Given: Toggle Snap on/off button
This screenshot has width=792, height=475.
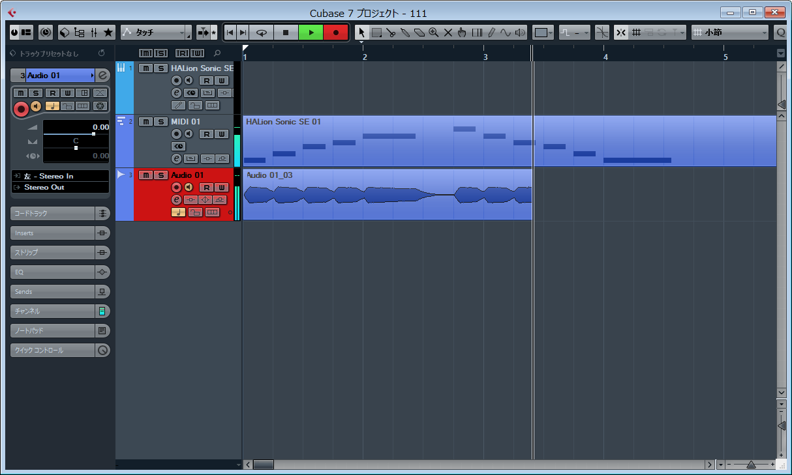Looking at the screenshot, I should (620, 32).
